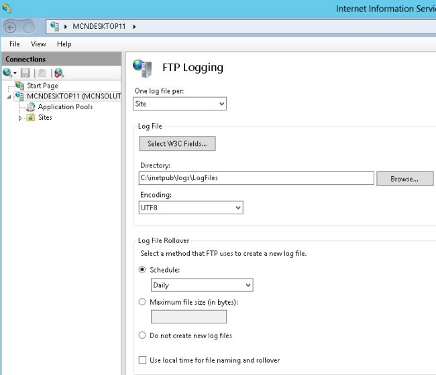The image size is (436, 375).
Task: Click the Up folder icon in Connections toolbar
Action: tap(42, 73)
